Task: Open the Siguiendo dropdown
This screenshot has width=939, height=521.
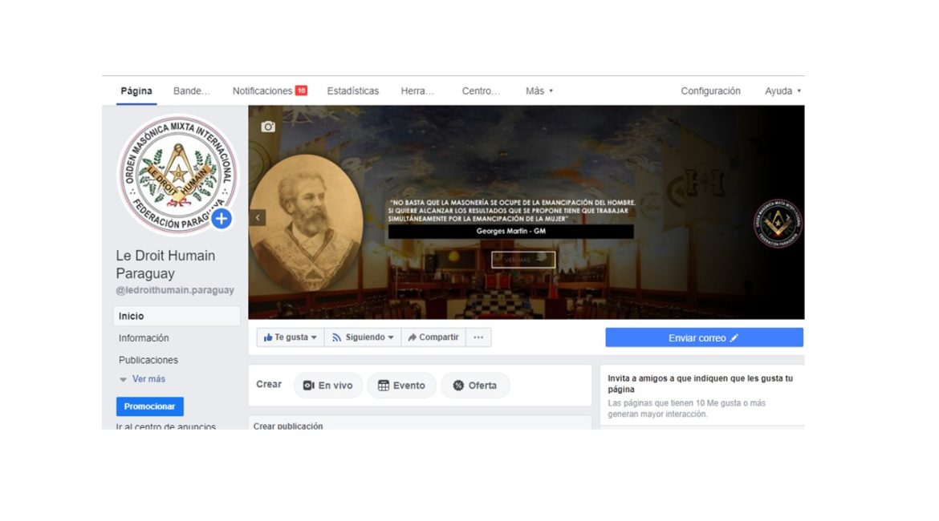Action: click(x=363, y=337)
